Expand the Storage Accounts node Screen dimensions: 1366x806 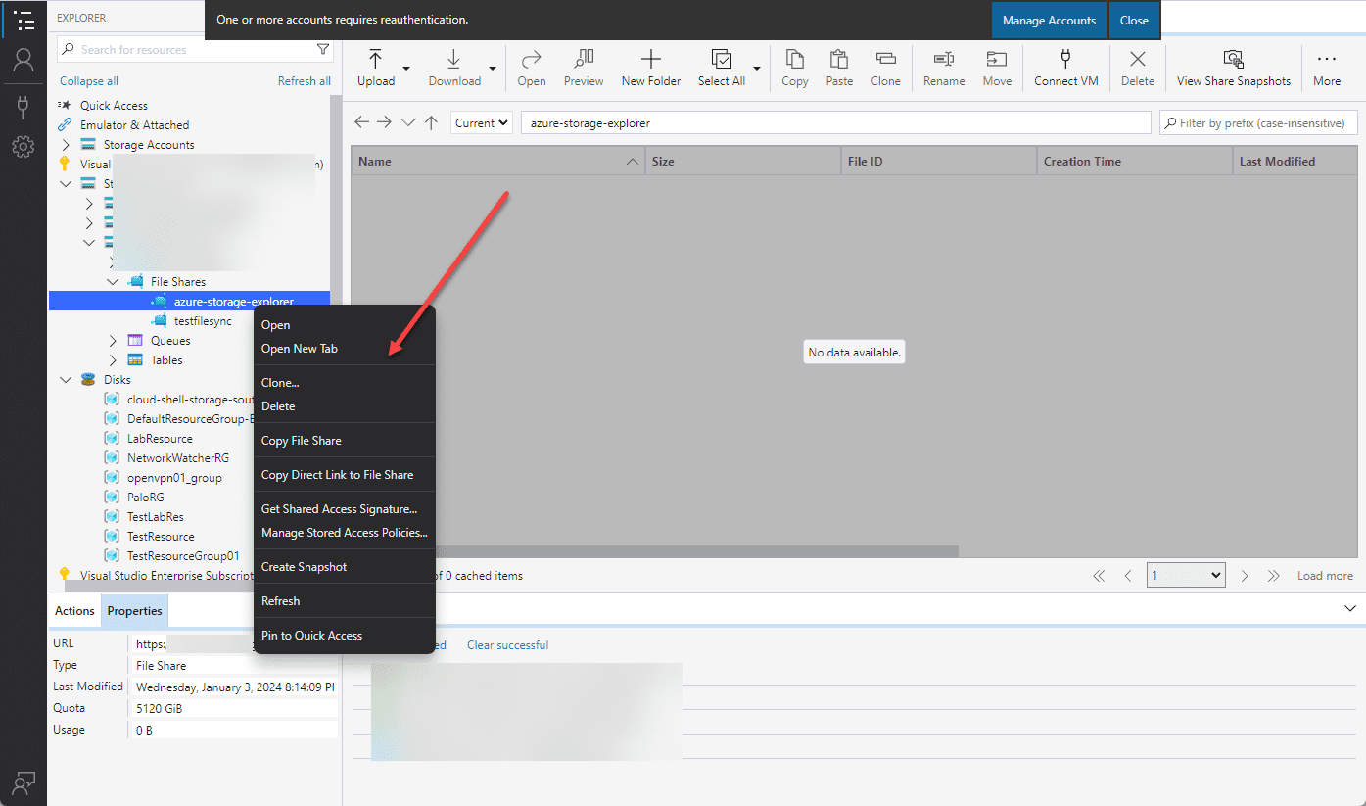[x=66, y=145]
